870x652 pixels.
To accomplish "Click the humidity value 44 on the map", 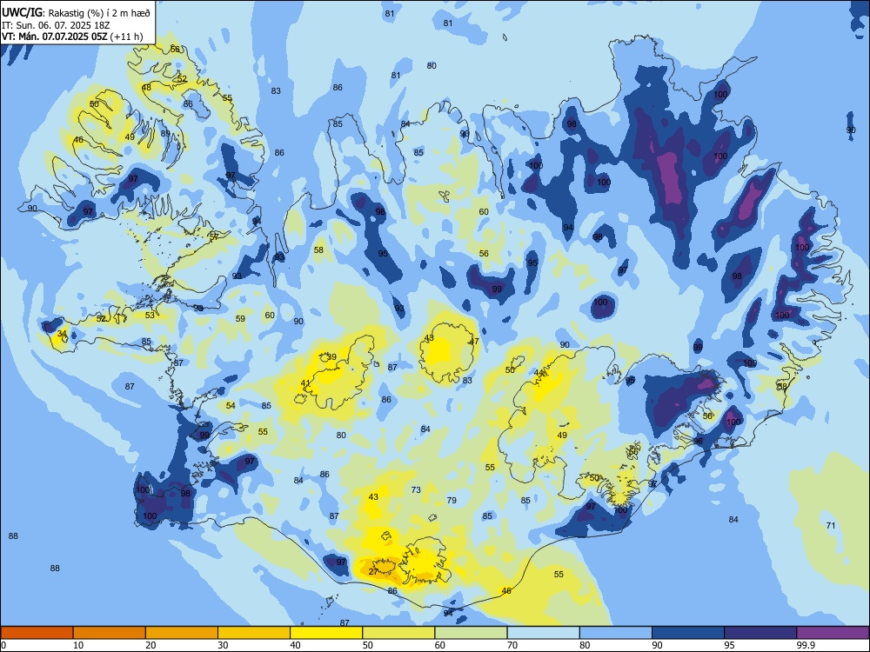I will 539,373.
